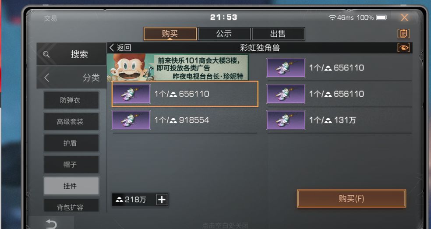Click the magnifier search icon
The width and height of the screenshot is (431, 229).
pyautogui.click(x=46, y=54)
